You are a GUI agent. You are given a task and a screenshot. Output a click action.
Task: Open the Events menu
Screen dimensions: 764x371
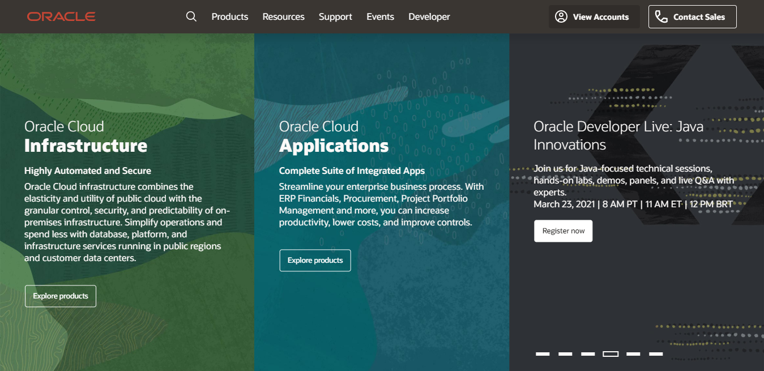(x=380, y=17)
